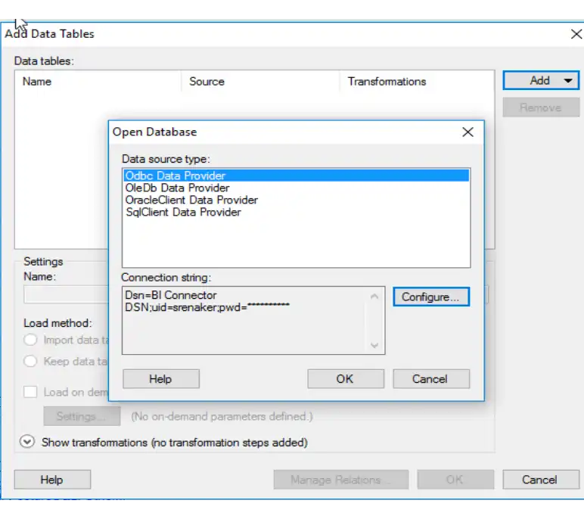This screenshot has height=519, width=584.
Task: Close the Open Database dialog
Action: tap(468, 132)
